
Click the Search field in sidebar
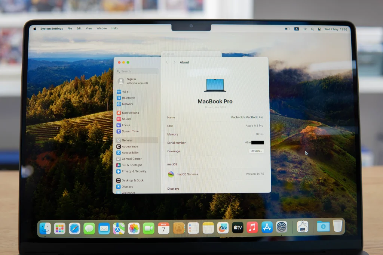[137, 71]
